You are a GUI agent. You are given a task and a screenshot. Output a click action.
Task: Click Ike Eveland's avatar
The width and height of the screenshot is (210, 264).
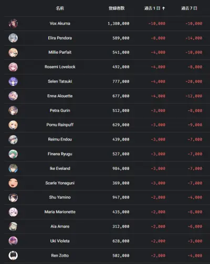(13, 168)
